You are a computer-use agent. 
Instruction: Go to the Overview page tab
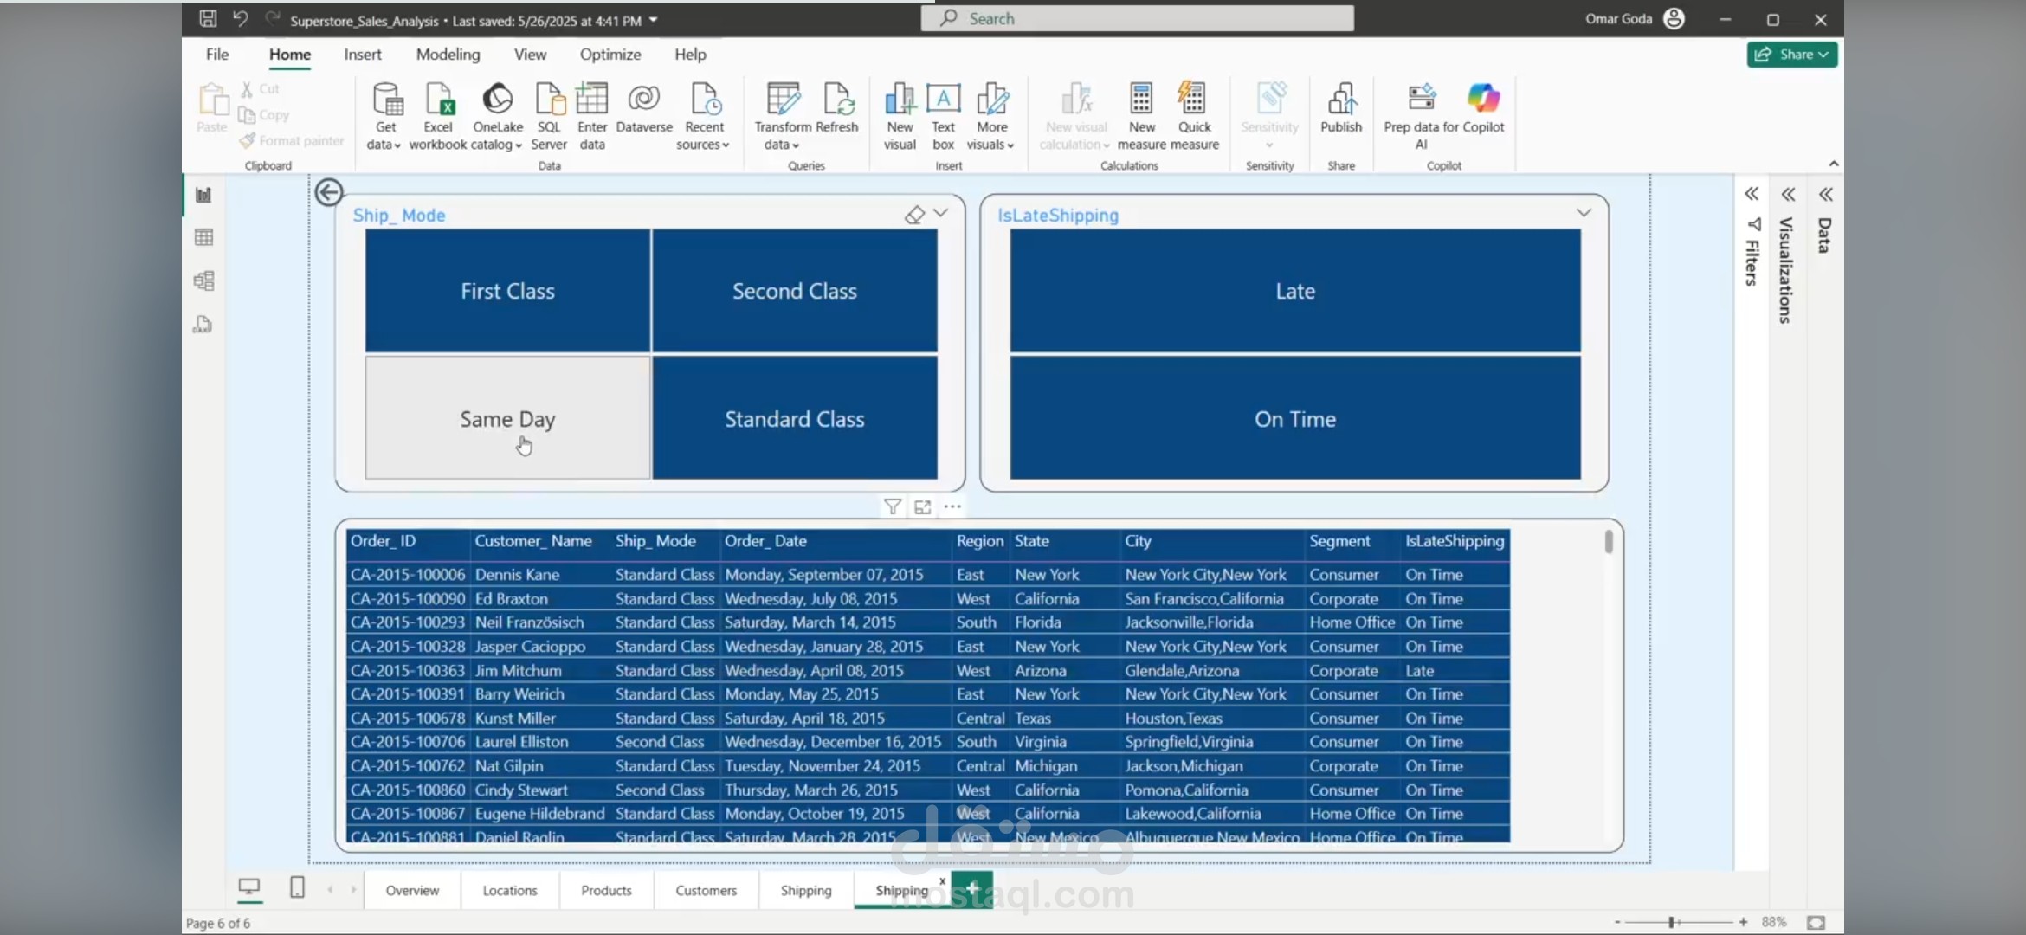coord(412,890)
